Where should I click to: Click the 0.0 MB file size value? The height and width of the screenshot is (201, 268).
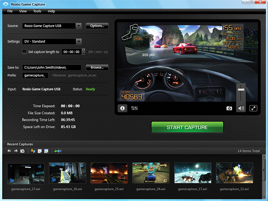(x=67, y=113)
